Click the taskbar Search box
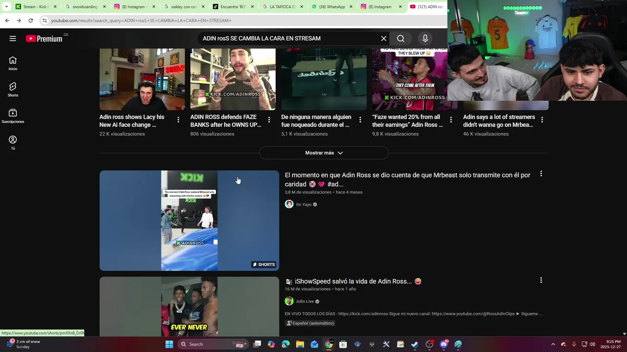This screenshot has width=627, height=352. coord(212,344)
